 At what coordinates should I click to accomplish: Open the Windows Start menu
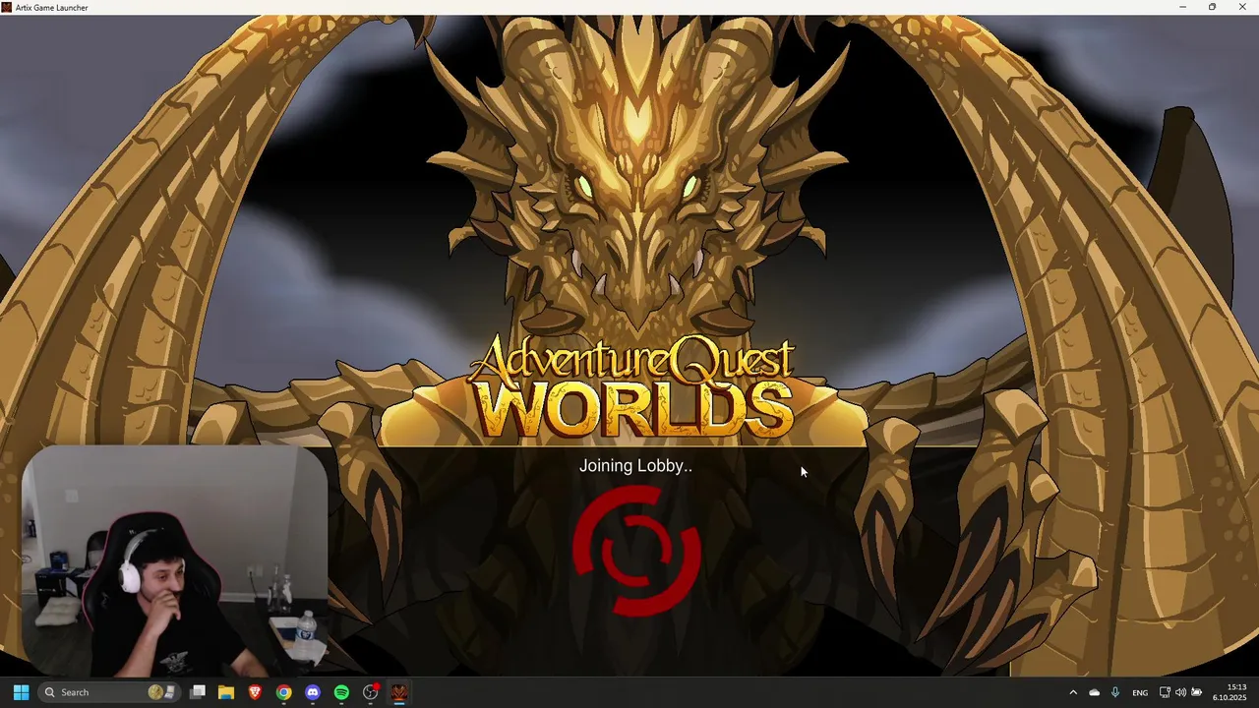click(21, 692)
